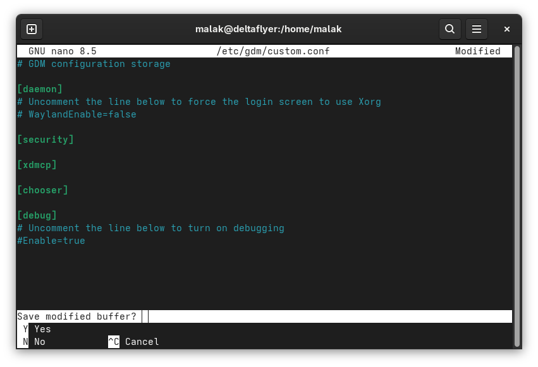538x367 pixels.
Task: Click the ^C shortcut key label
Action: (x=113, y=342)
